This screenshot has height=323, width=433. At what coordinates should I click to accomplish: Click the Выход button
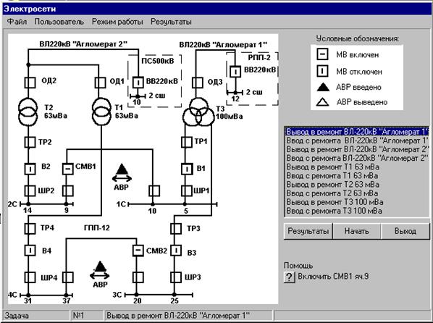pos(405,231)
